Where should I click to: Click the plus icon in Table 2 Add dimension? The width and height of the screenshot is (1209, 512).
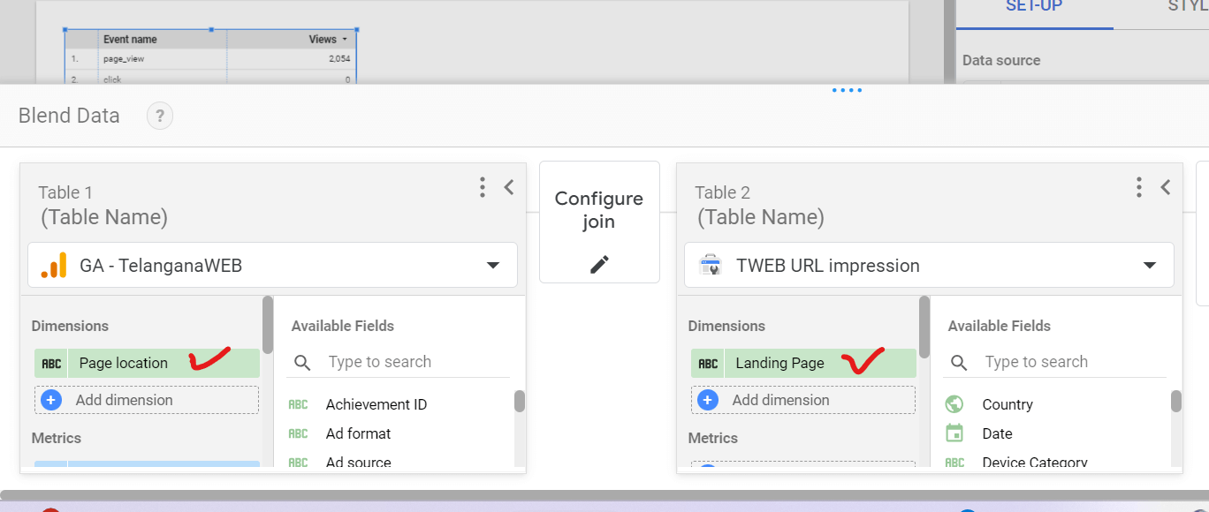(x=708, y=400)
